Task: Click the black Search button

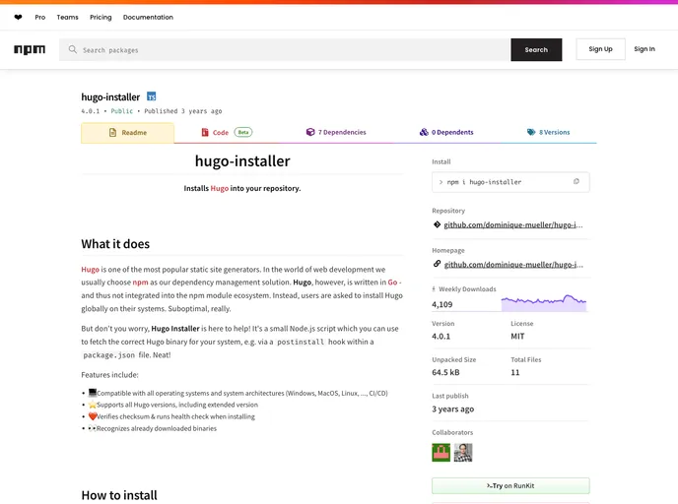Action: (536, 49)
